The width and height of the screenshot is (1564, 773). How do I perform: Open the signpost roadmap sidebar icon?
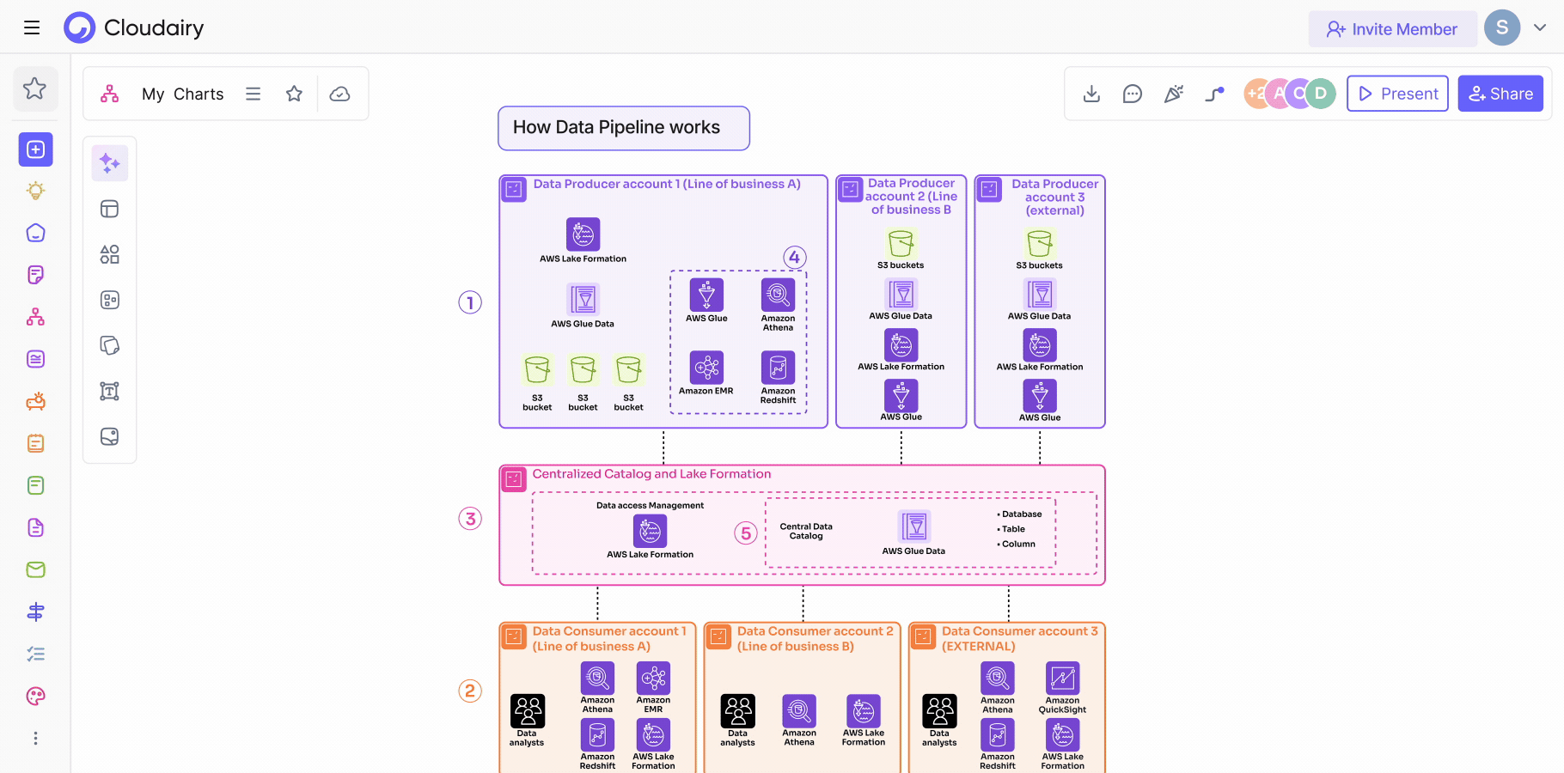[36, 612]
